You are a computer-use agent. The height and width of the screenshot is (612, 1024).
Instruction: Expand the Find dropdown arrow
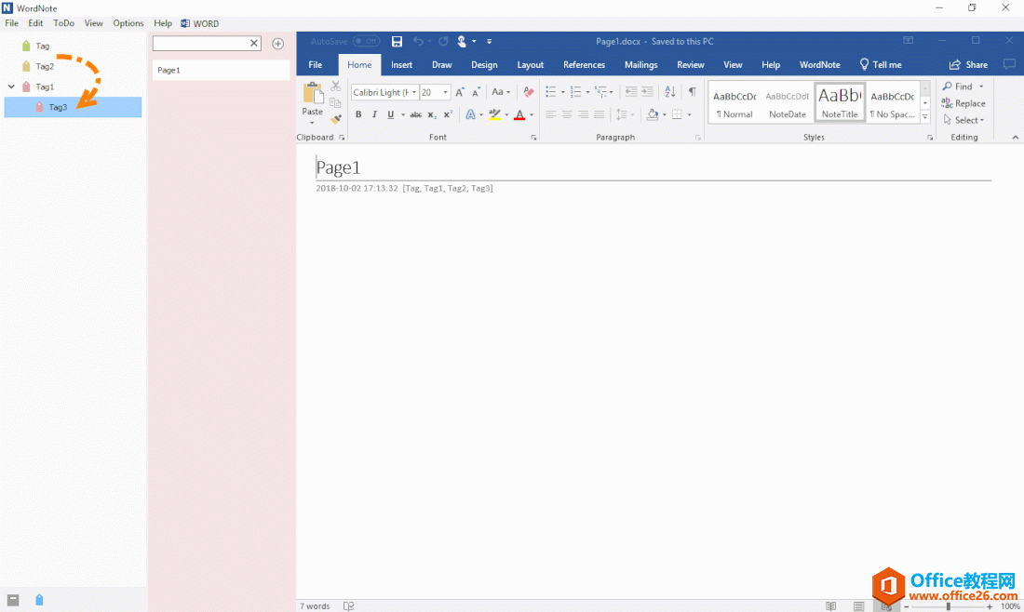coord(981,86)
